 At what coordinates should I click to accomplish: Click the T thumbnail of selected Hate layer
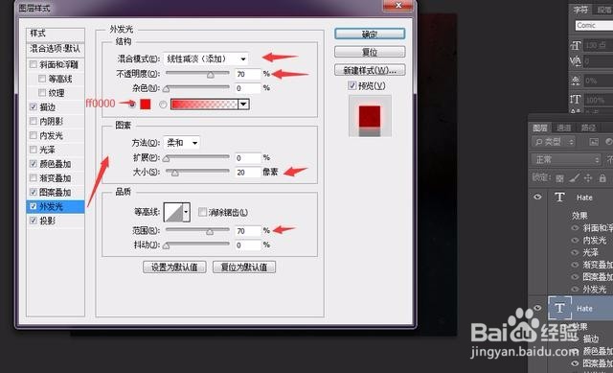tap(559, 308)
